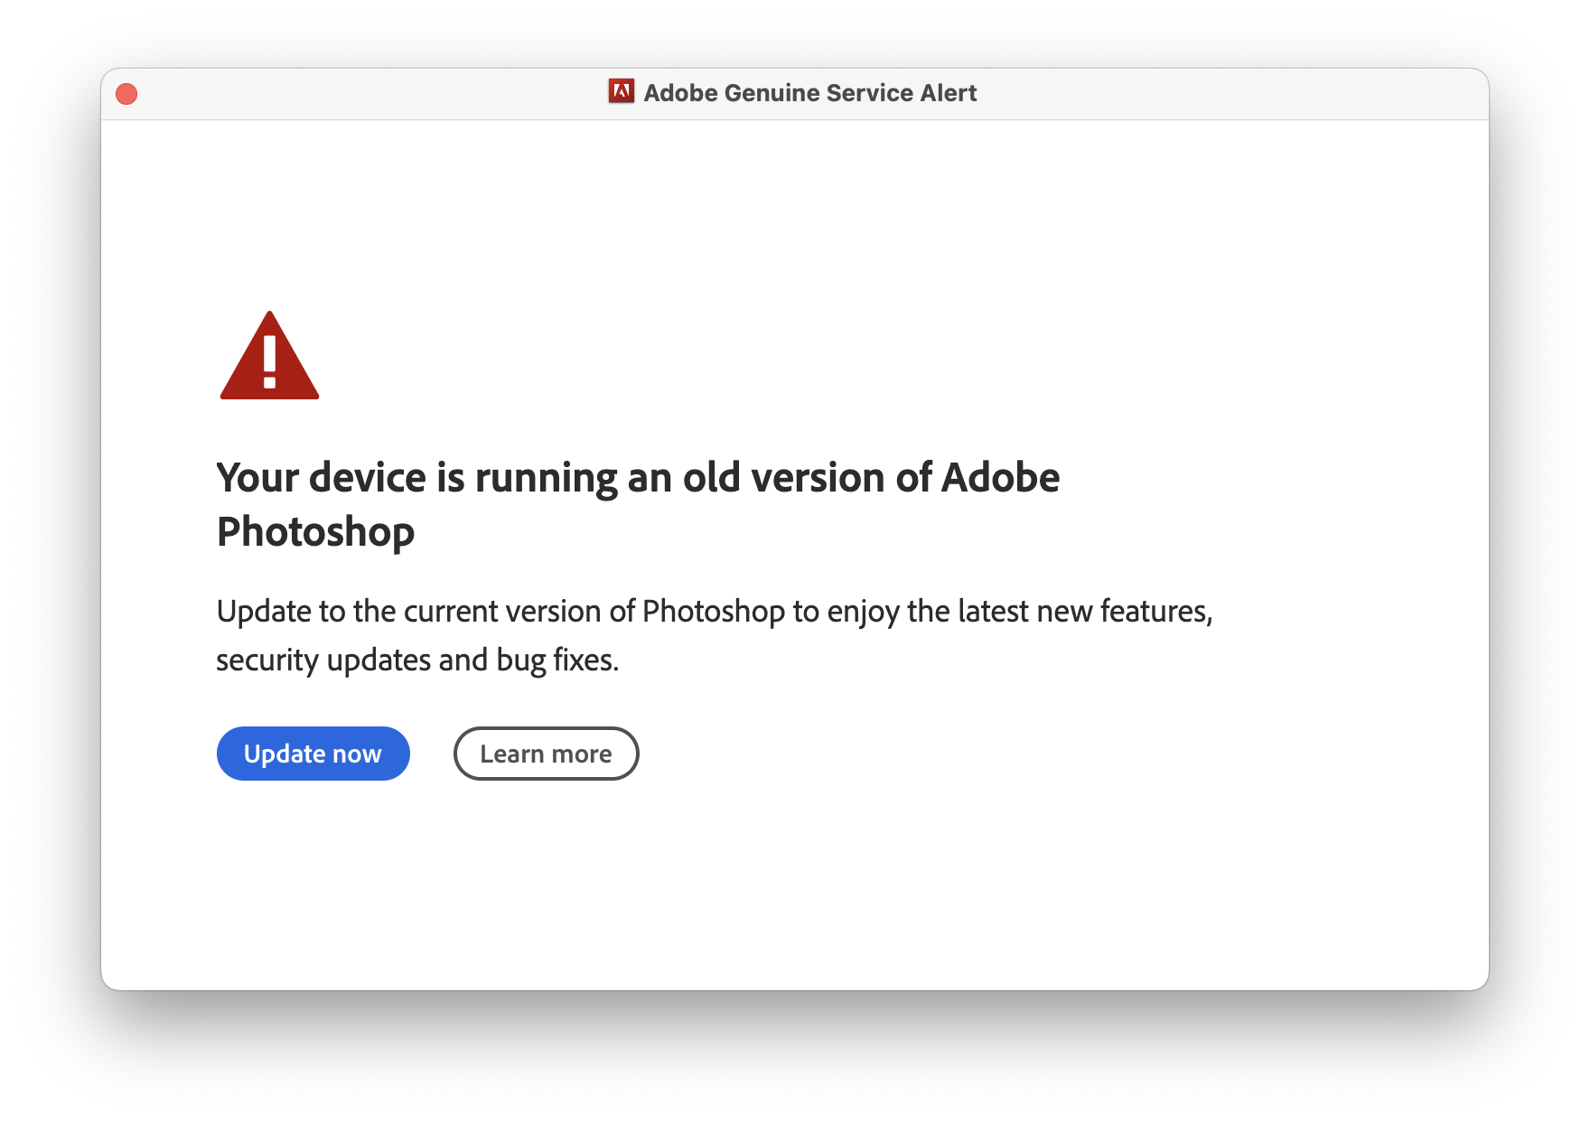
Task: Click the Adobe Genuine Service Alert icon
Action: coord(622,92)
